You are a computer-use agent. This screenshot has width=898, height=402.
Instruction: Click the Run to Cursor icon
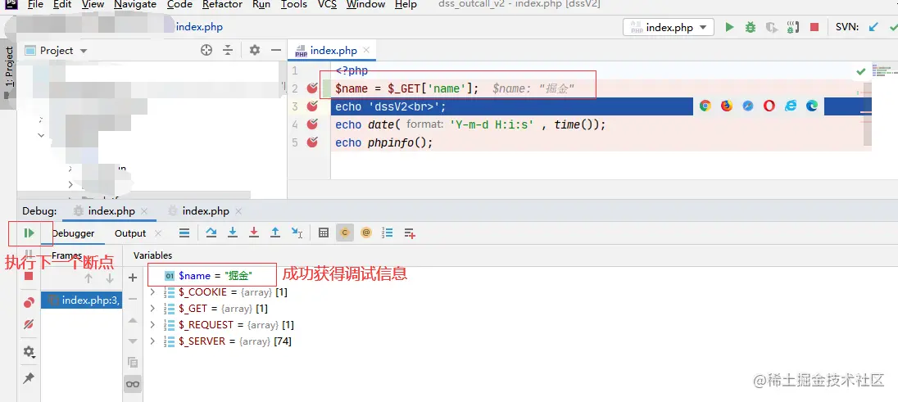[x=297, y=233]
